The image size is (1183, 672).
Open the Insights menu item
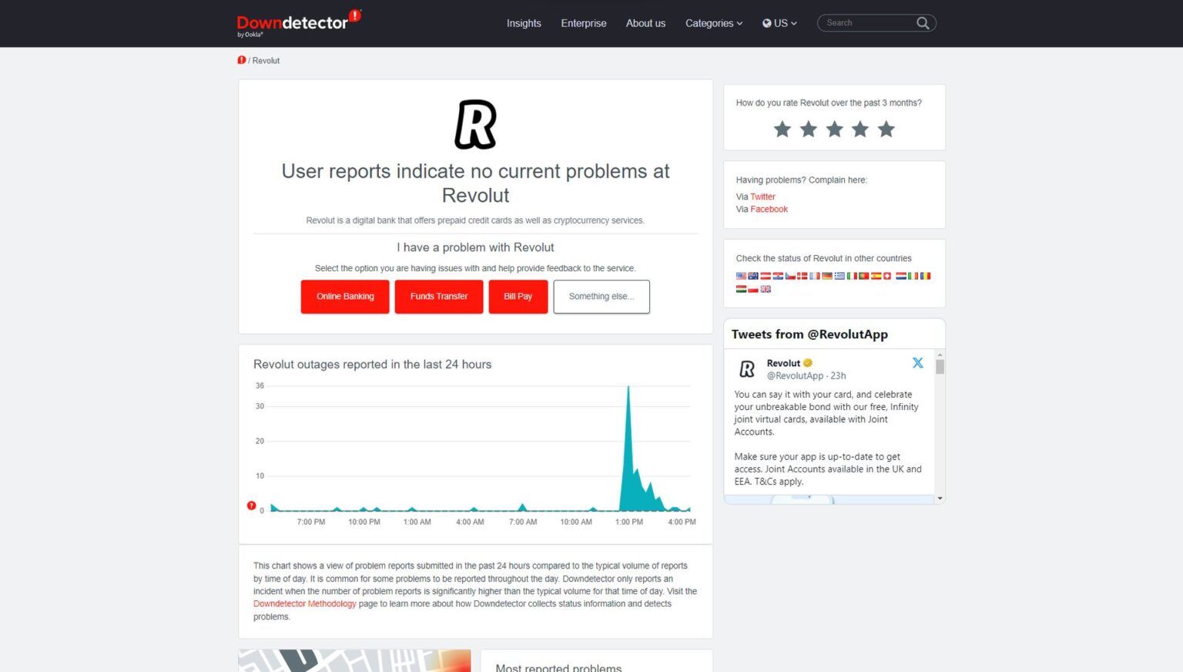(x=524, y=23)
